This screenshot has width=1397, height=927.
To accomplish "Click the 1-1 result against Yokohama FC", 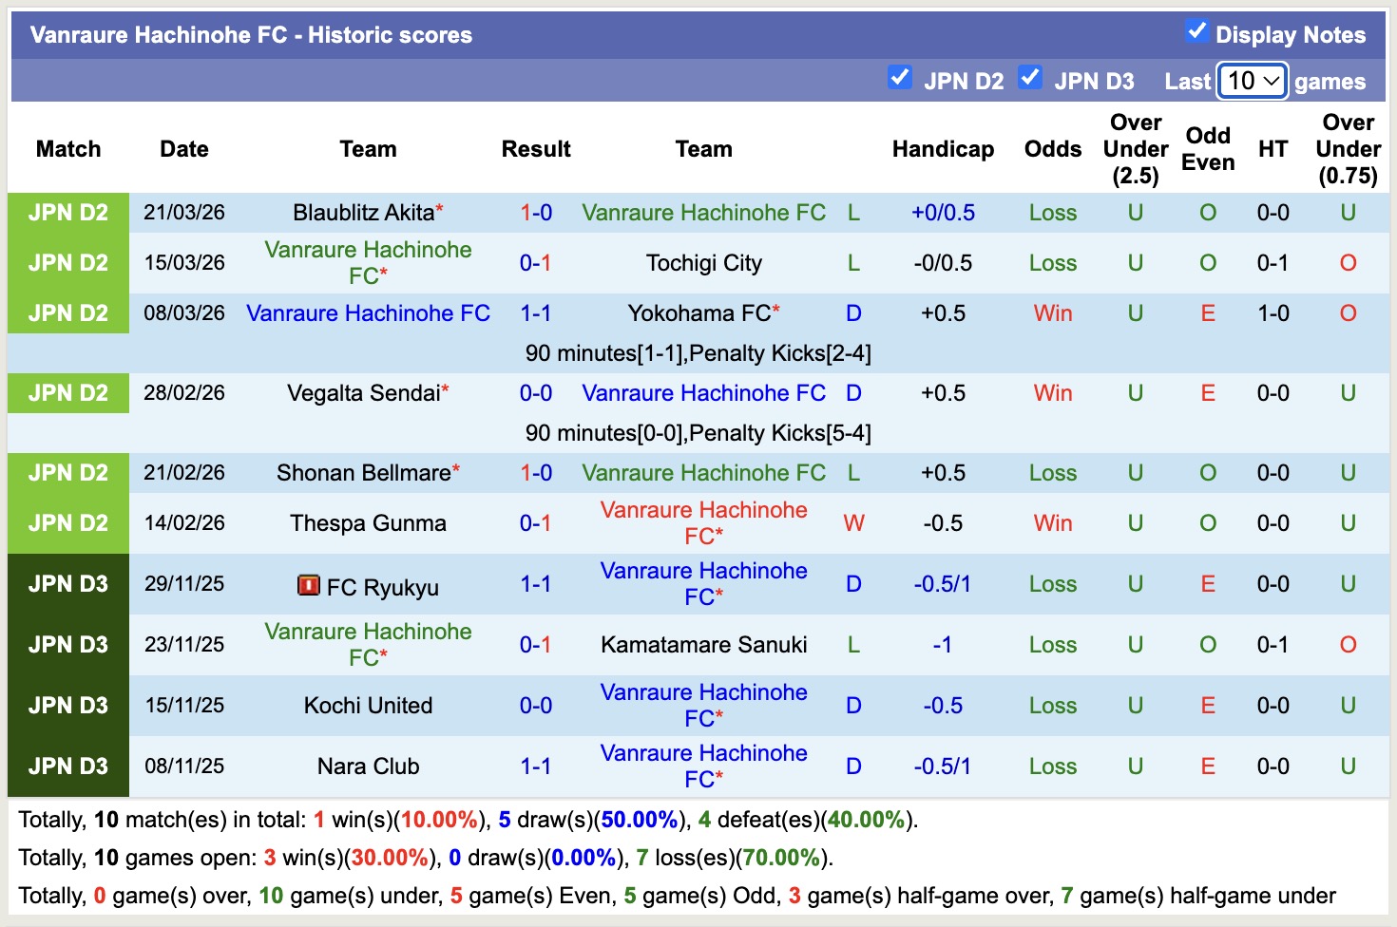I will click(535, 313).
